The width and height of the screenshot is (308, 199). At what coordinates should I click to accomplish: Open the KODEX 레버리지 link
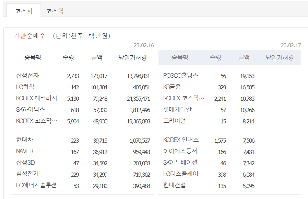coord(37,98)
